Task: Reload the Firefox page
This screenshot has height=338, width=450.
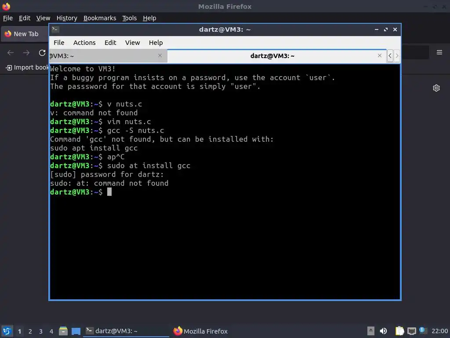Action: tap(42, 53)
